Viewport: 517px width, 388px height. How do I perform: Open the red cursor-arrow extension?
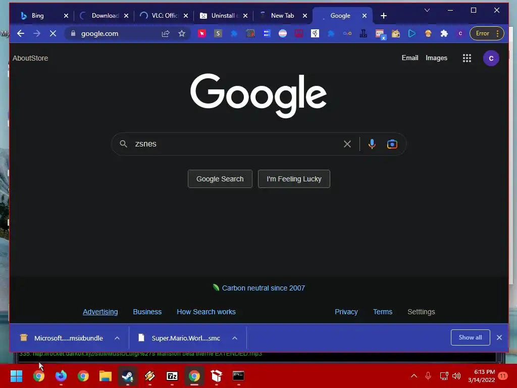click(202, 33)
